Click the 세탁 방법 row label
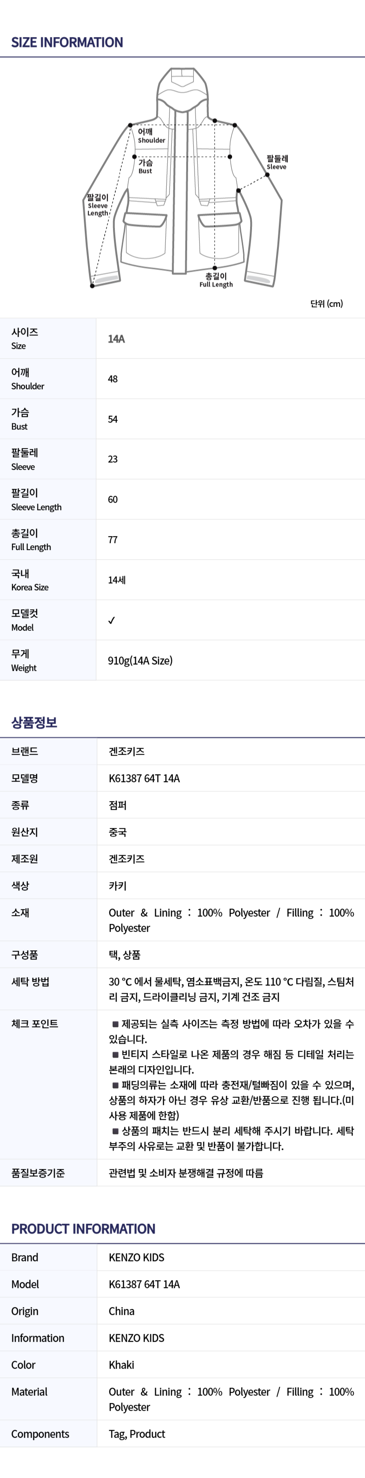This screenshot has width=365, height=1478. coord(31,981)
